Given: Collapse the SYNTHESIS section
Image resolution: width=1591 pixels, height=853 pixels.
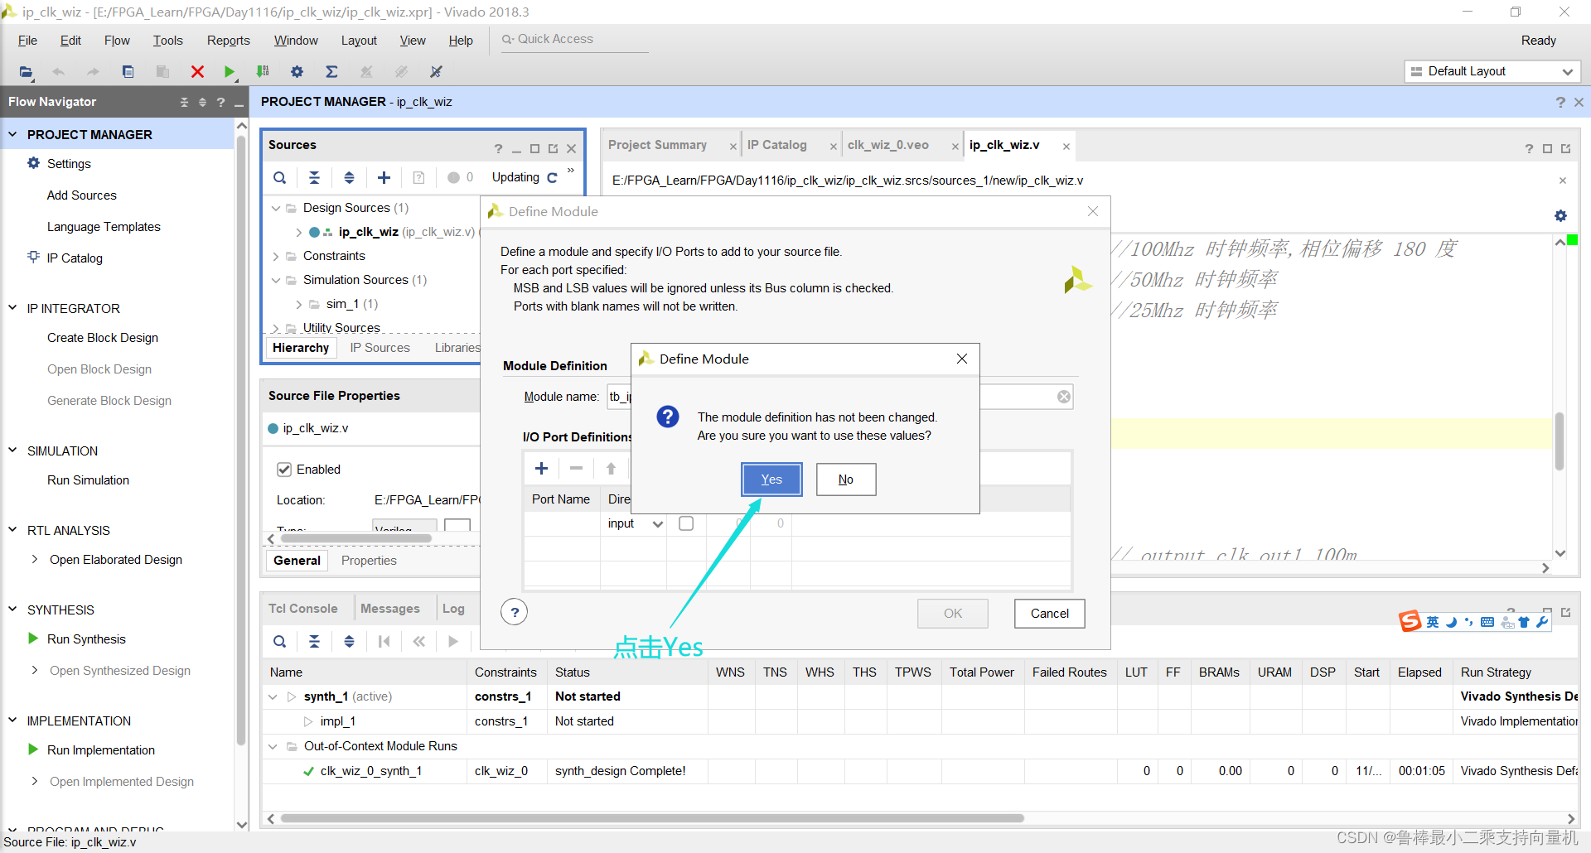Looking at the screenshot, I should click(x=12, y=610).
